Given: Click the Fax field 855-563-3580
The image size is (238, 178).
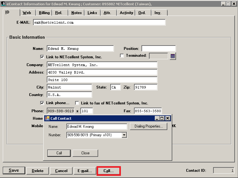Looking at the screenshot, I should (x=148, y=111).
